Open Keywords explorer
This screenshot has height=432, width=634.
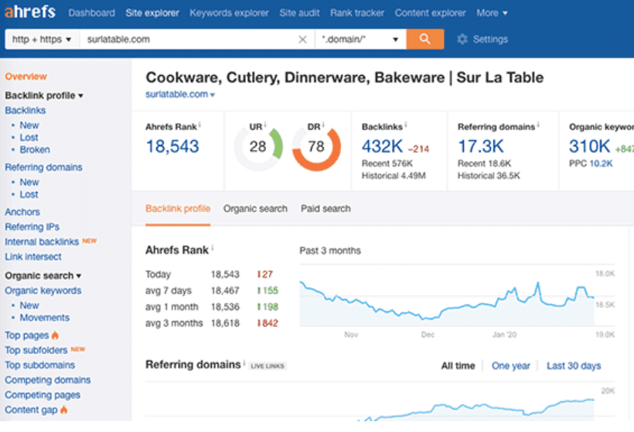[229, 13]
